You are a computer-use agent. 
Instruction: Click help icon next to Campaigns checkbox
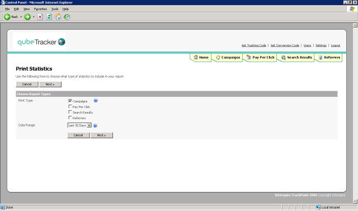(96, 101)
